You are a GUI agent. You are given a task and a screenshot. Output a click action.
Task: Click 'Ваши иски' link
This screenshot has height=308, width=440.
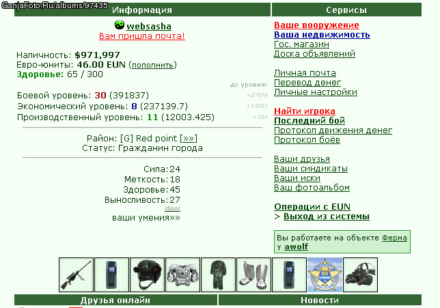point(297,178)
